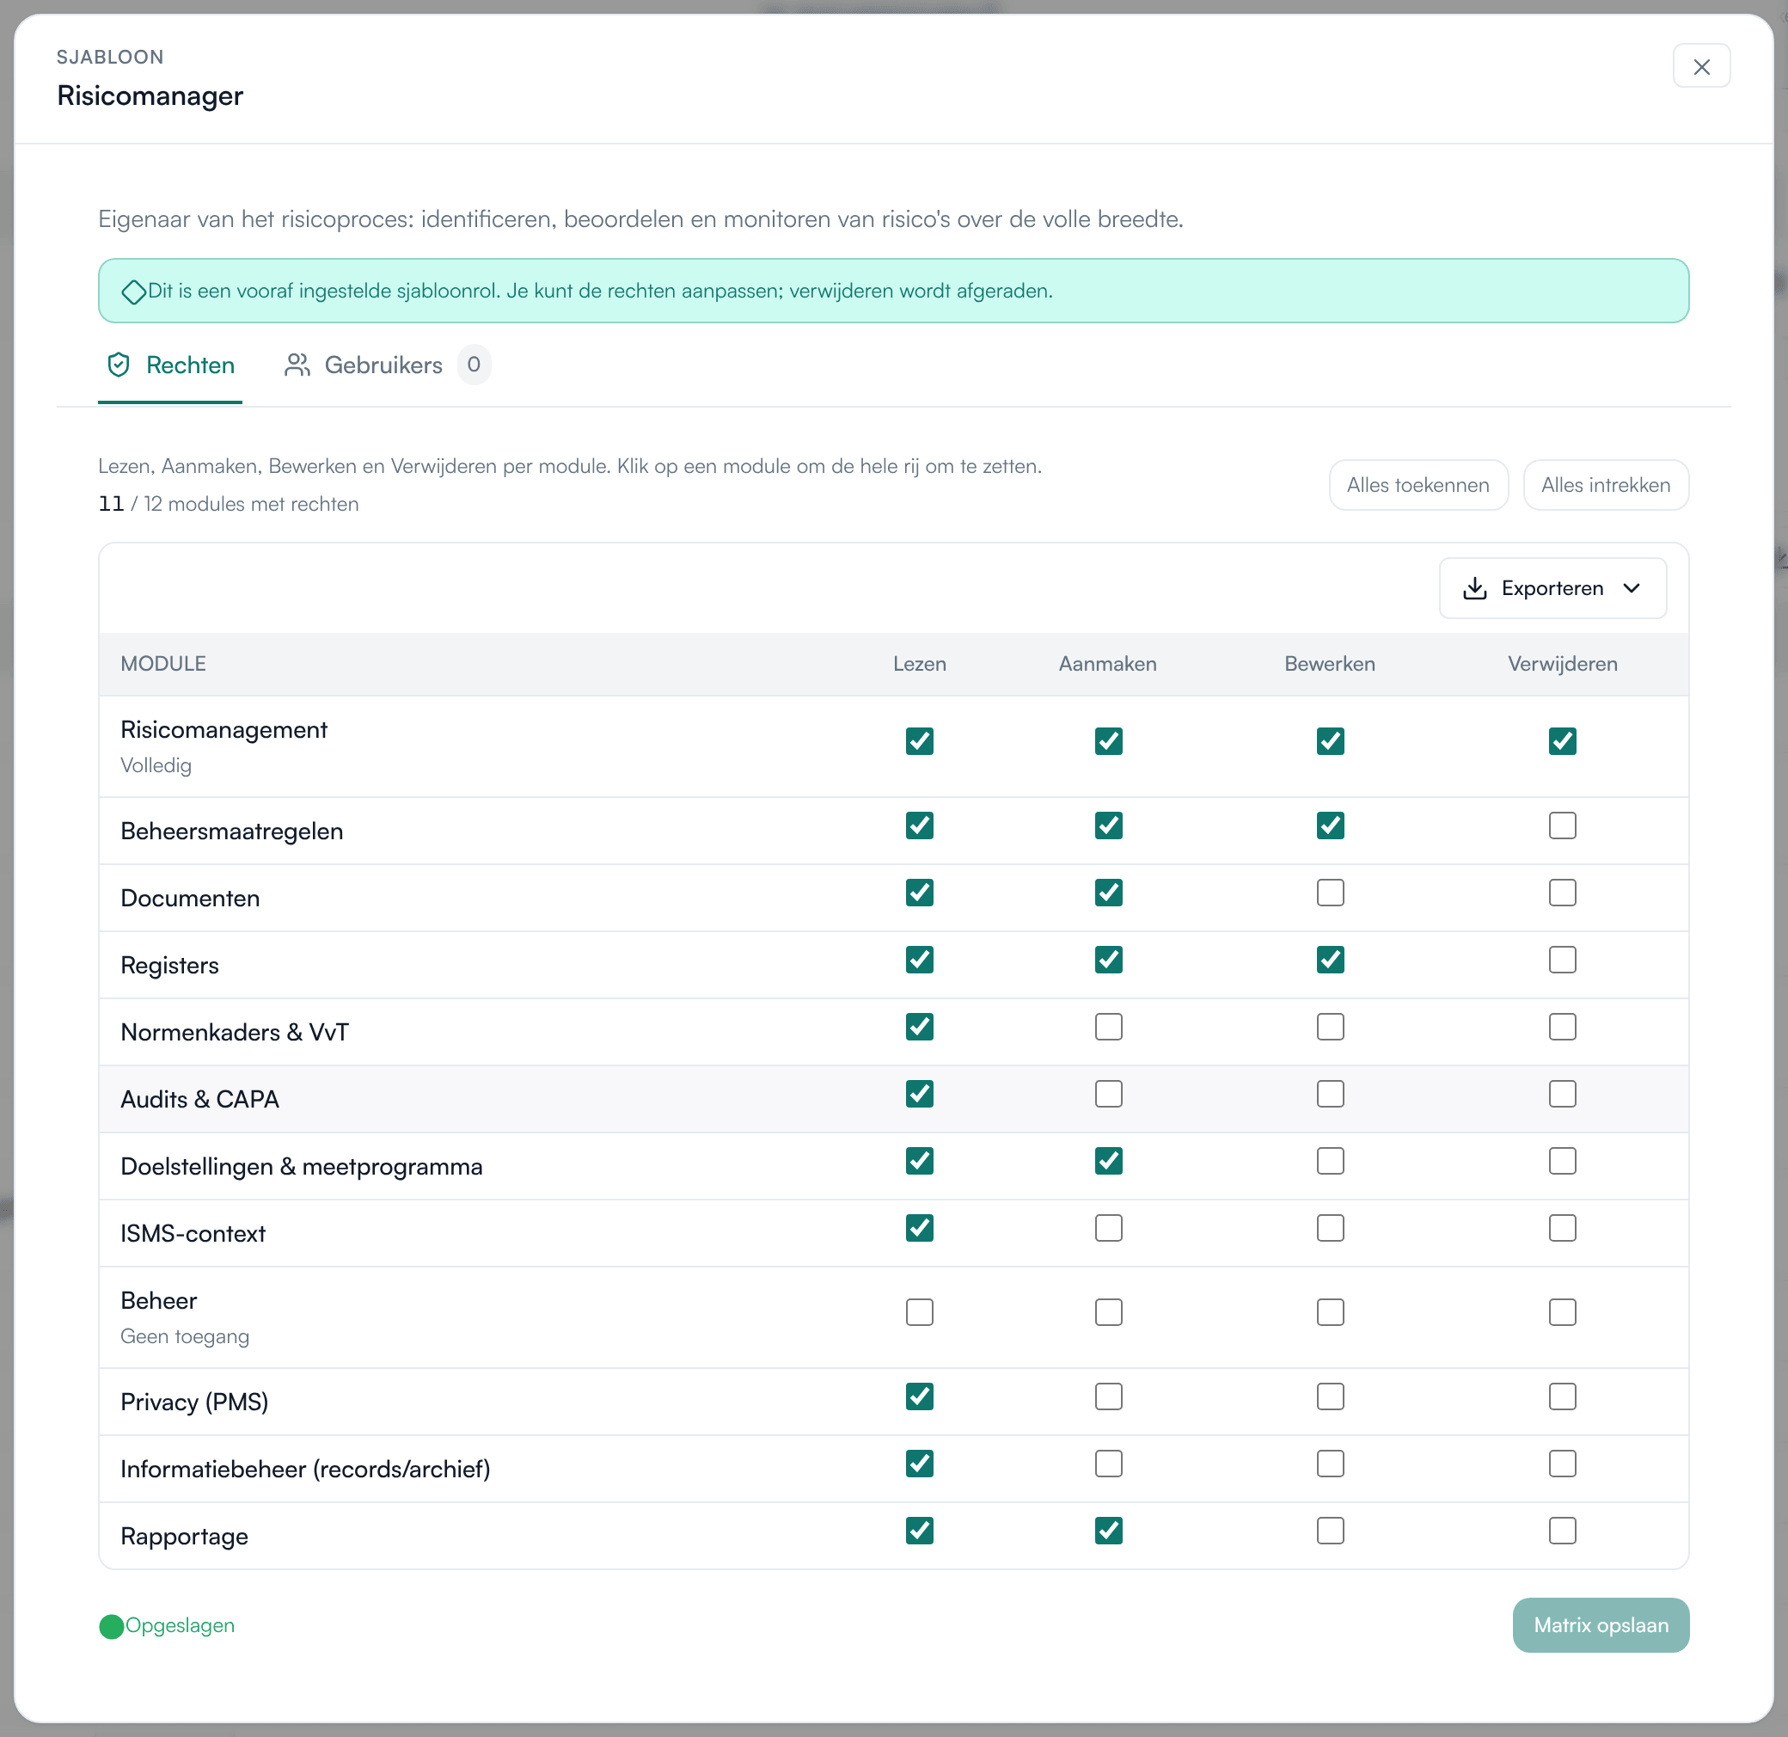Image resolution: width=1788 pixels, height=1737 pixels.
Task: Toggle the whole Beheersmaatregelen module row
Action: [x=232, y=832]
